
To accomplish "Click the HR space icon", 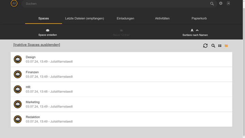I will click(x=18, y=89).
